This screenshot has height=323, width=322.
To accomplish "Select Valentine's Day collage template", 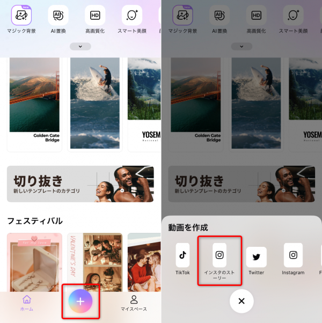I will click(x=95, y=262).
